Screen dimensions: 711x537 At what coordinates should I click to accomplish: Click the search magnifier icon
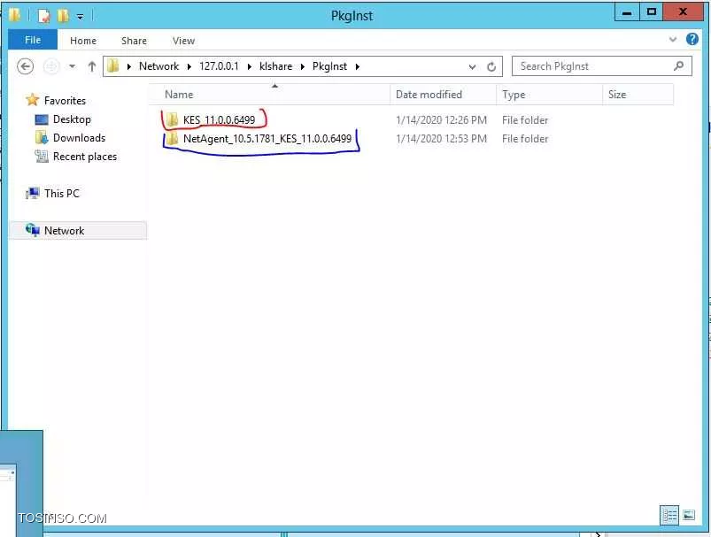(x=678, y=66)
